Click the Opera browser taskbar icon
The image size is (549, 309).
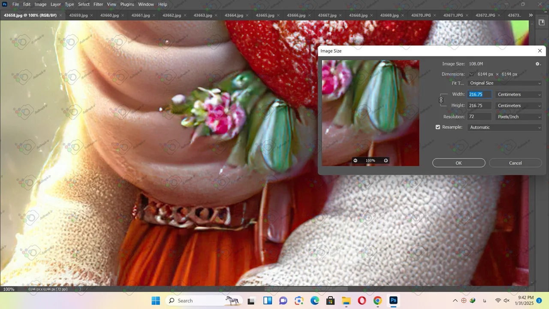click(x=362, y=300)
